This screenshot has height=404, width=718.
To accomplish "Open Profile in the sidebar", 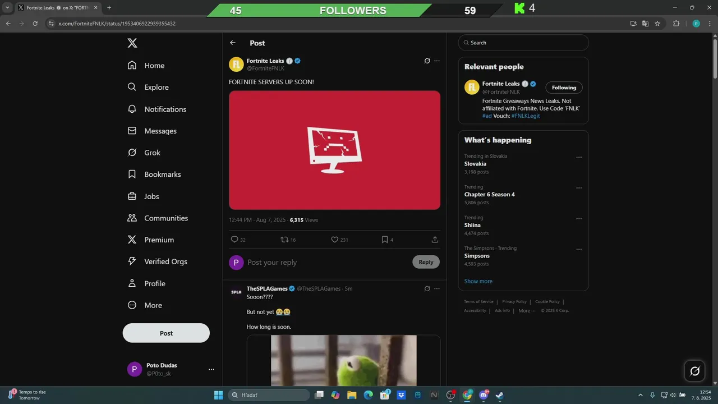I will (146, 283).
